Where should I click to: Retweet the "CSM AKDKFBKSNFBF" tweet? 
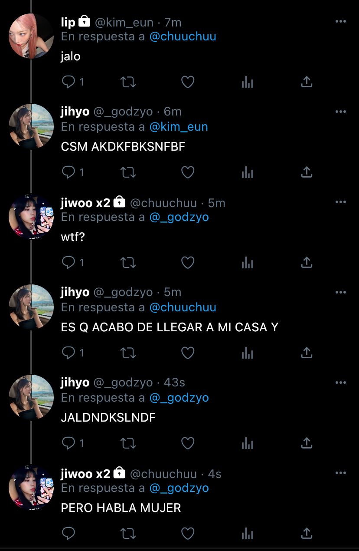pos(128,172)
